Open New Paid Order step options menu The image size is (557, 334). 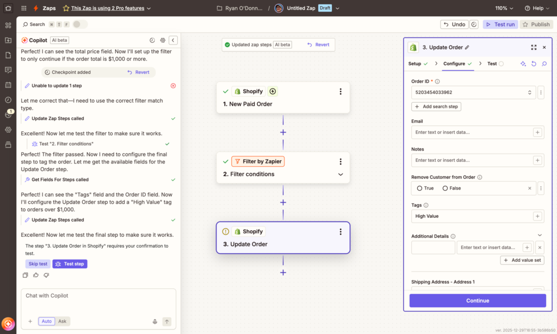click(341, 91)
